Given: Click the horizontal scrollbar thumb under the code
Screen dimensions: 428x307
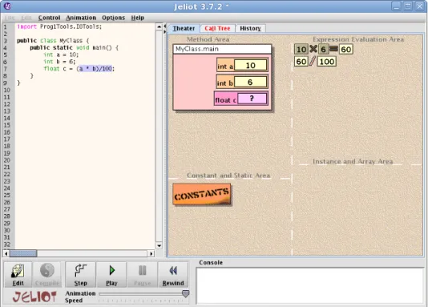Looking at the screenshot, I should click(x=23, y=253).
